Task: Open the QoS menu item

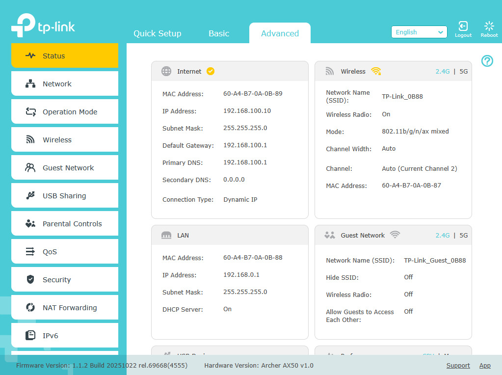Action: tap(65, 251)
